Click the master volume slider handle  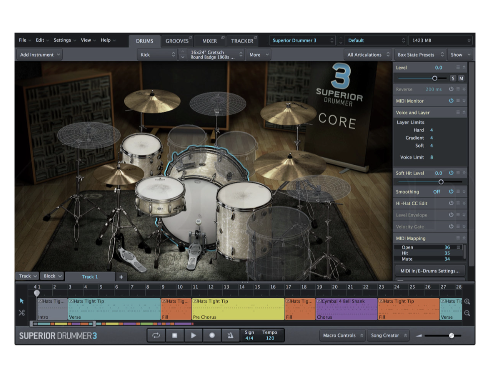coord(451,336)
